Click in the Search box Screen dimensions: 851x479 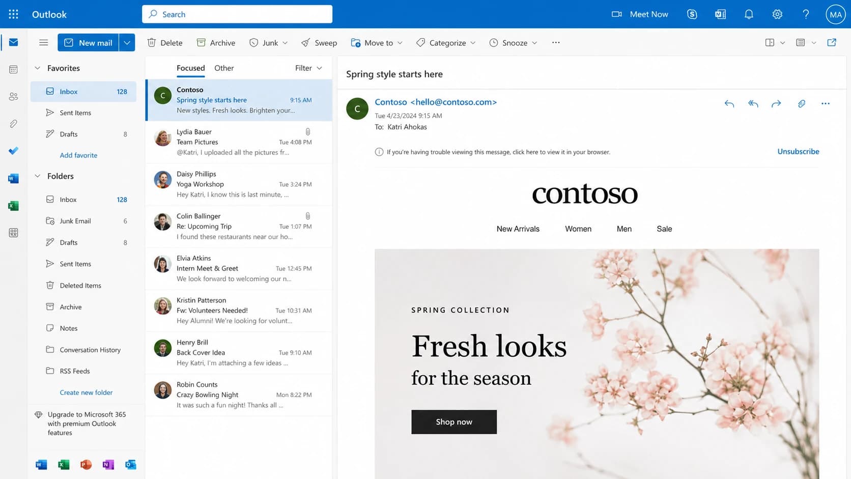click(237, 14)
